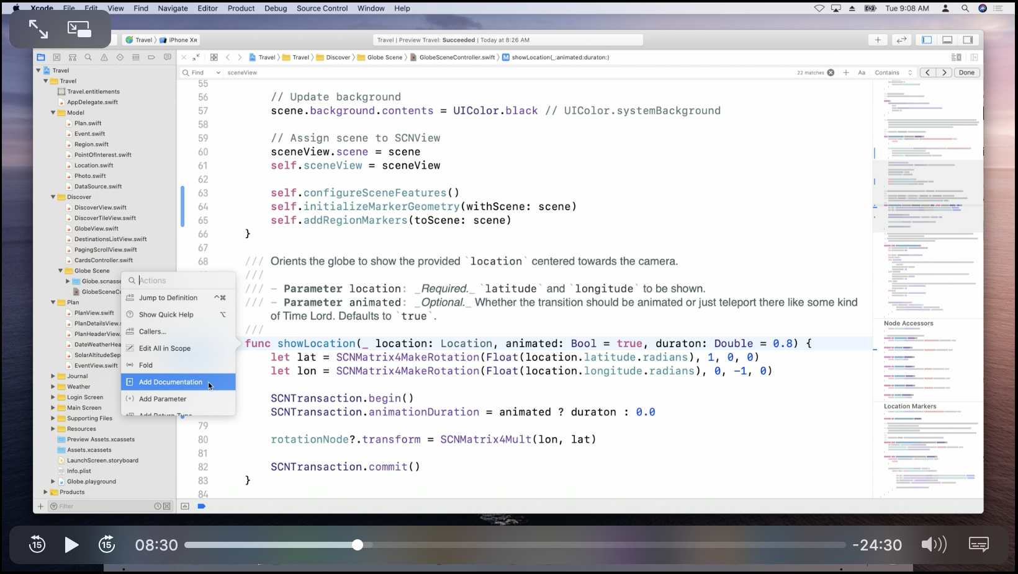Open the Debug navigator
1018x574 pixels.
[136, 57]
